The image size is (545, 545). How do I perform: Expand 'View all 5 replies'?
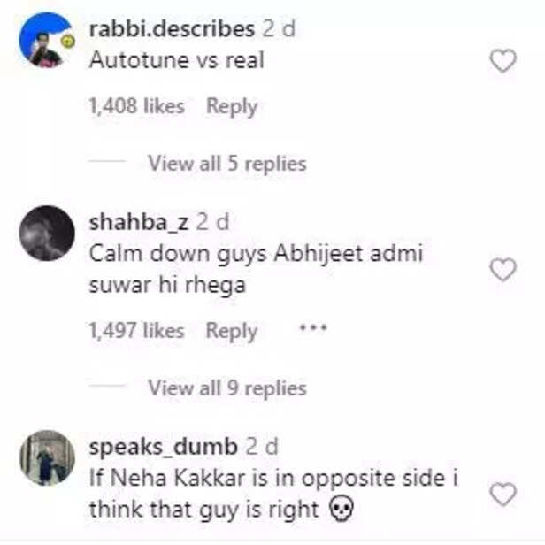pyautogui.click(x=227, y=163)
